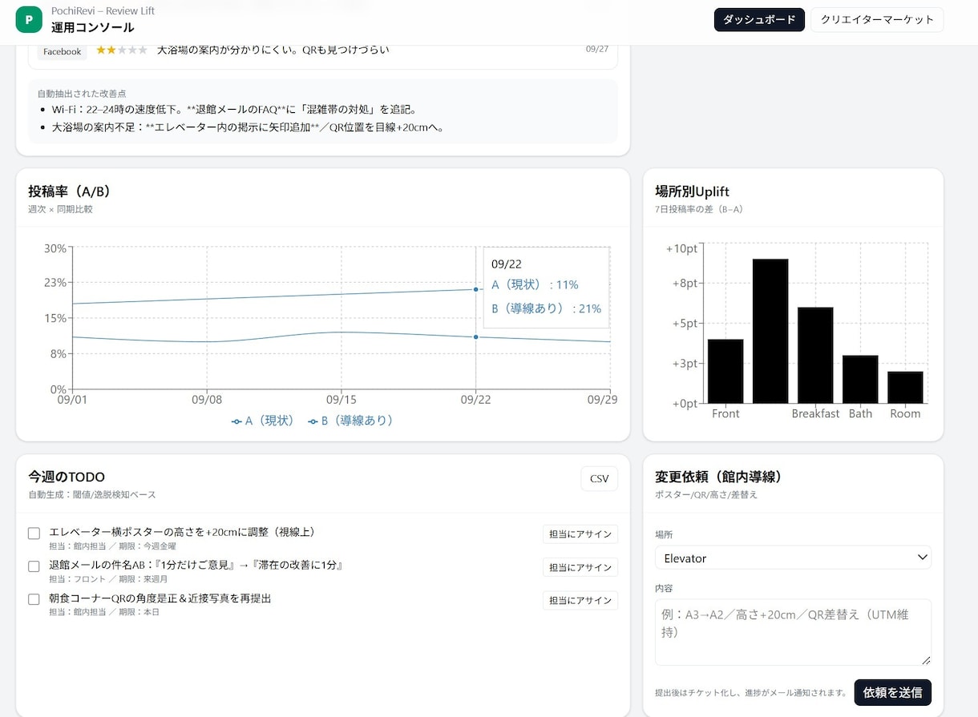Click the 投稿率（A/B） chart title

69,191
